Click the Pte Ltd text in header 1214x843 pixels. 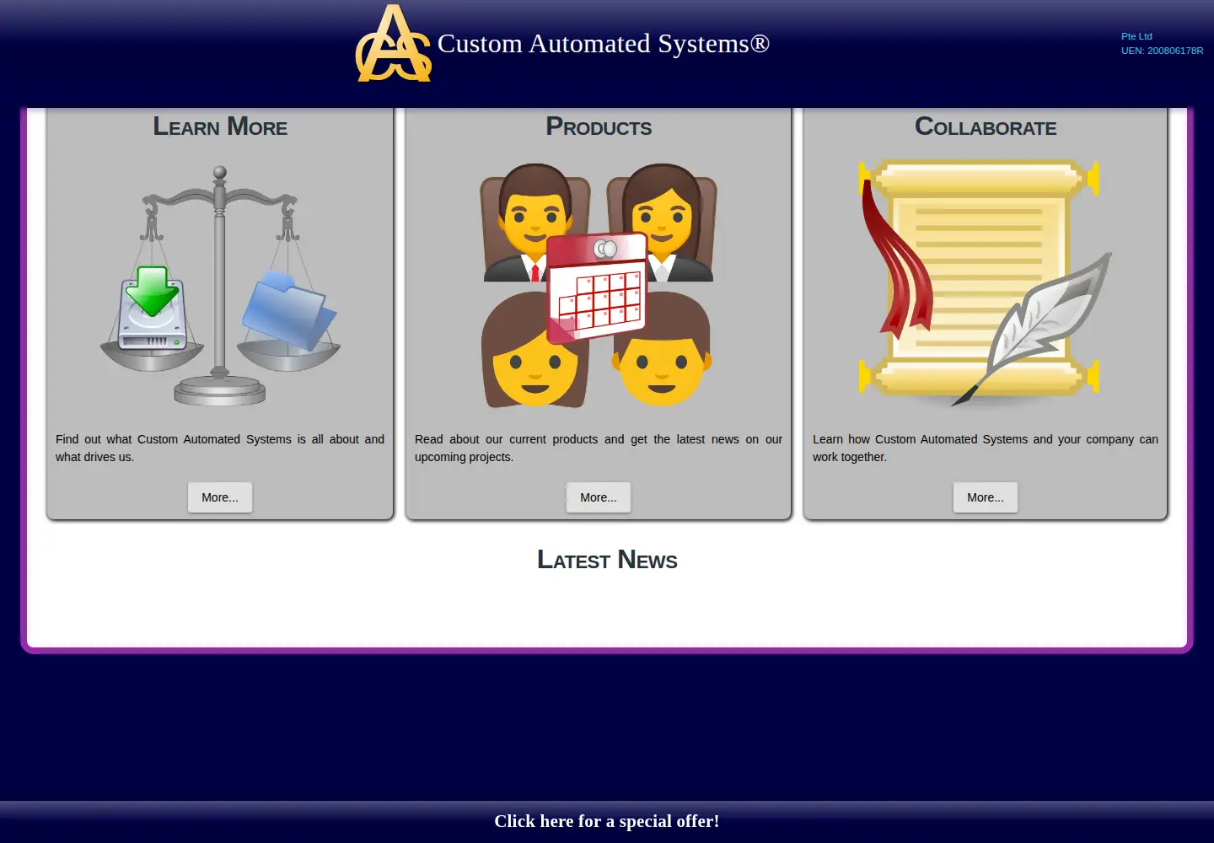[1136, 36]
